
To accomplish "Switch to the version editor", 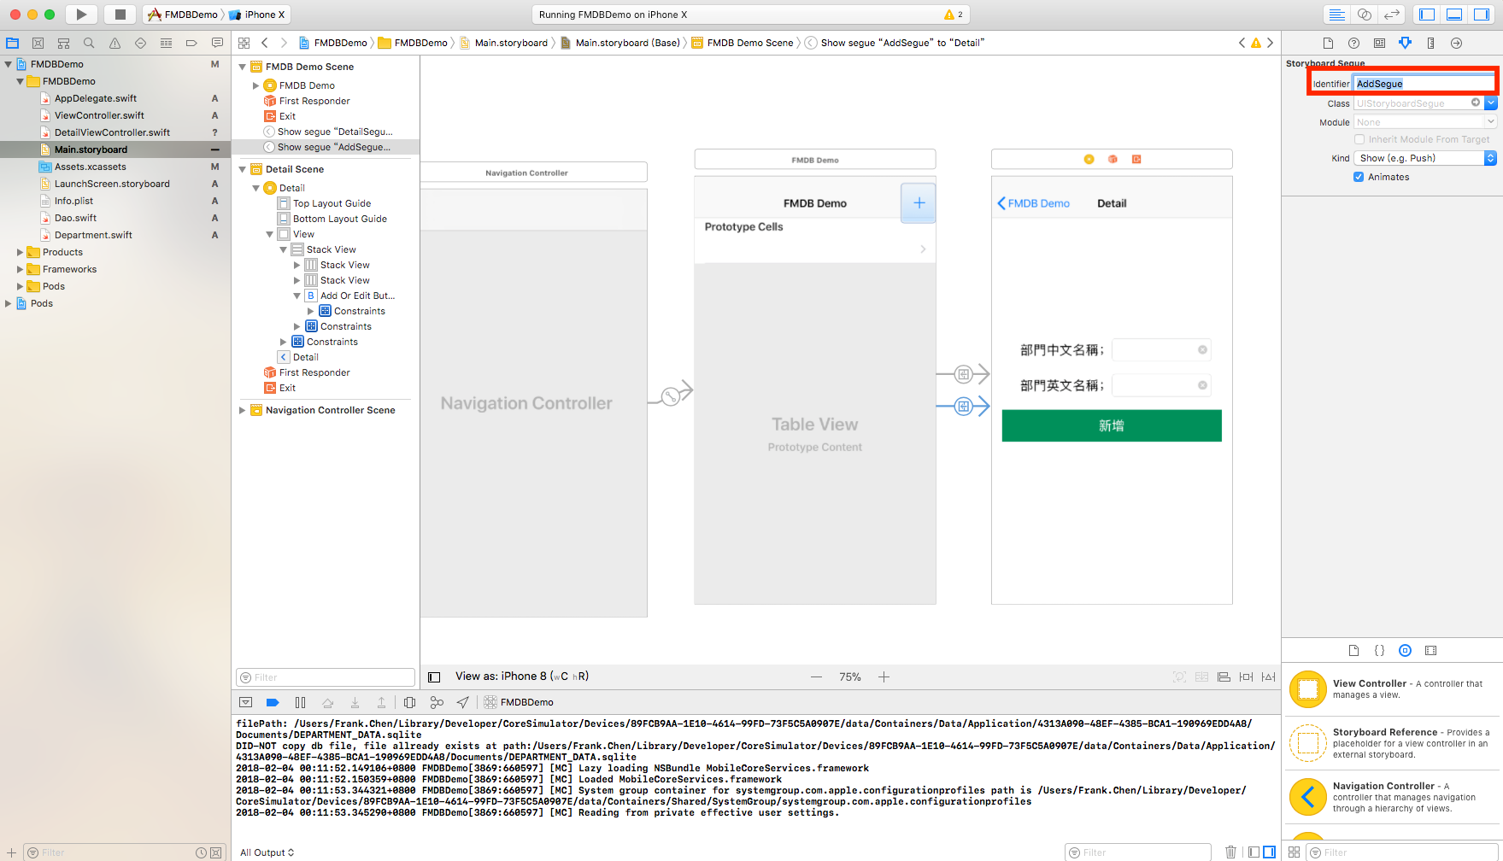I will [x=1392, y=15].
